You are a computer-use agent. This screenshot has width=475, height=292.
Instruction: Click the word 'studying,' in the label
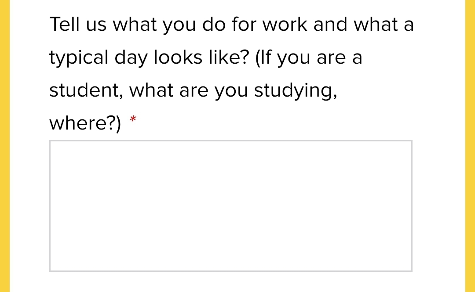pyautogui.click(x=296, y=90)
